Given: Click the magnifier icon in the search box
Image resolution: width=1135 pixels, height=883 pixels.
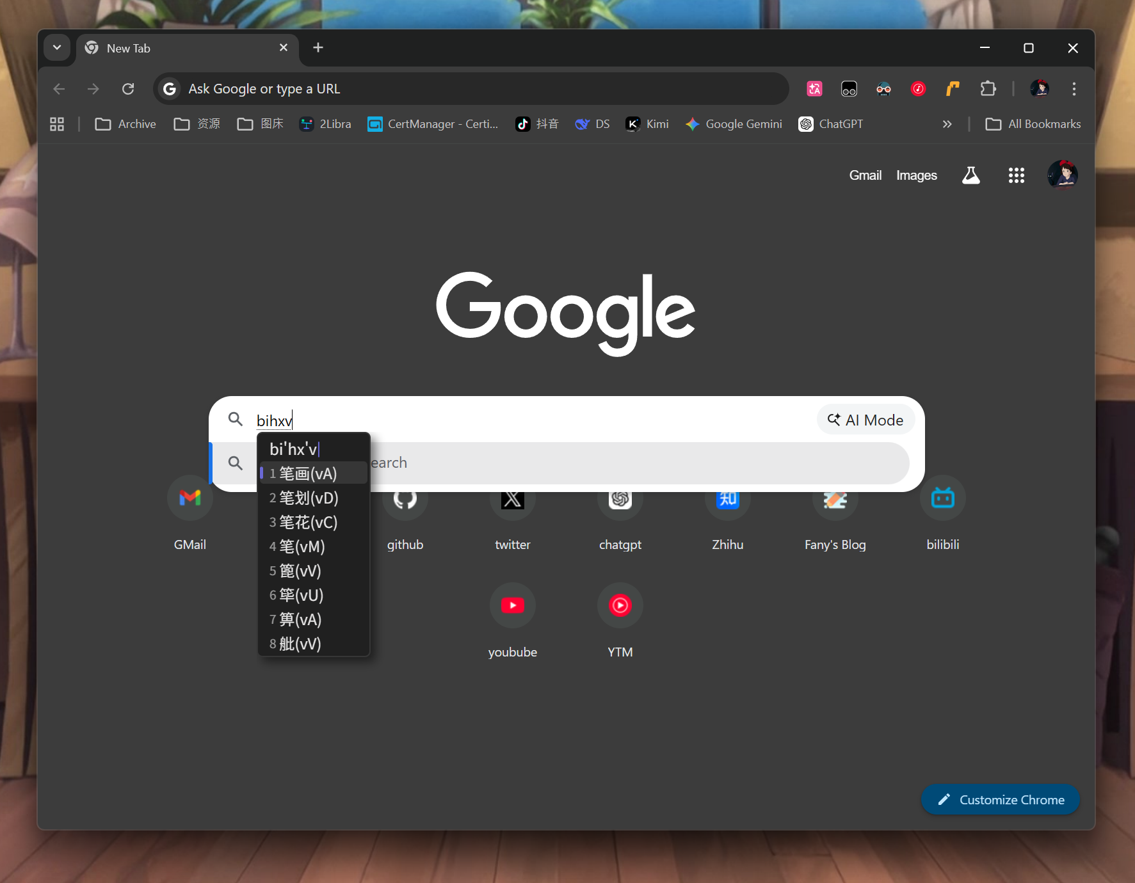Looking at the screenshot, I should [x=236, y=420].
